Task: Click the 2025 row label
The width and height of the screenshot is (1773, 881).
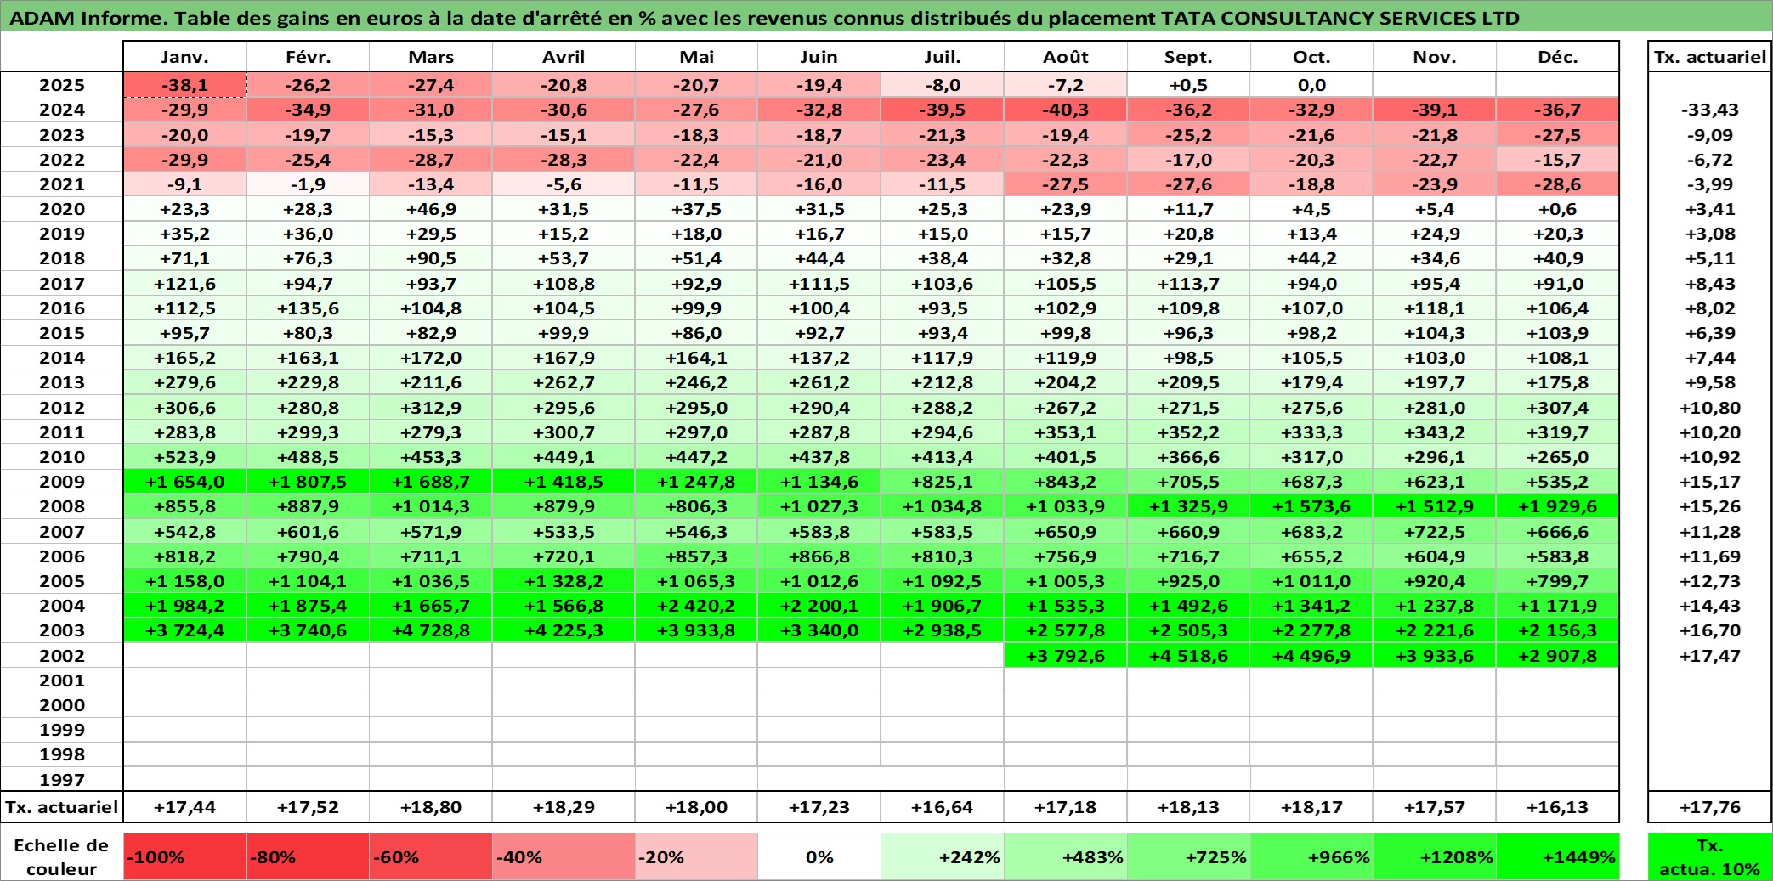Action: 62,85
